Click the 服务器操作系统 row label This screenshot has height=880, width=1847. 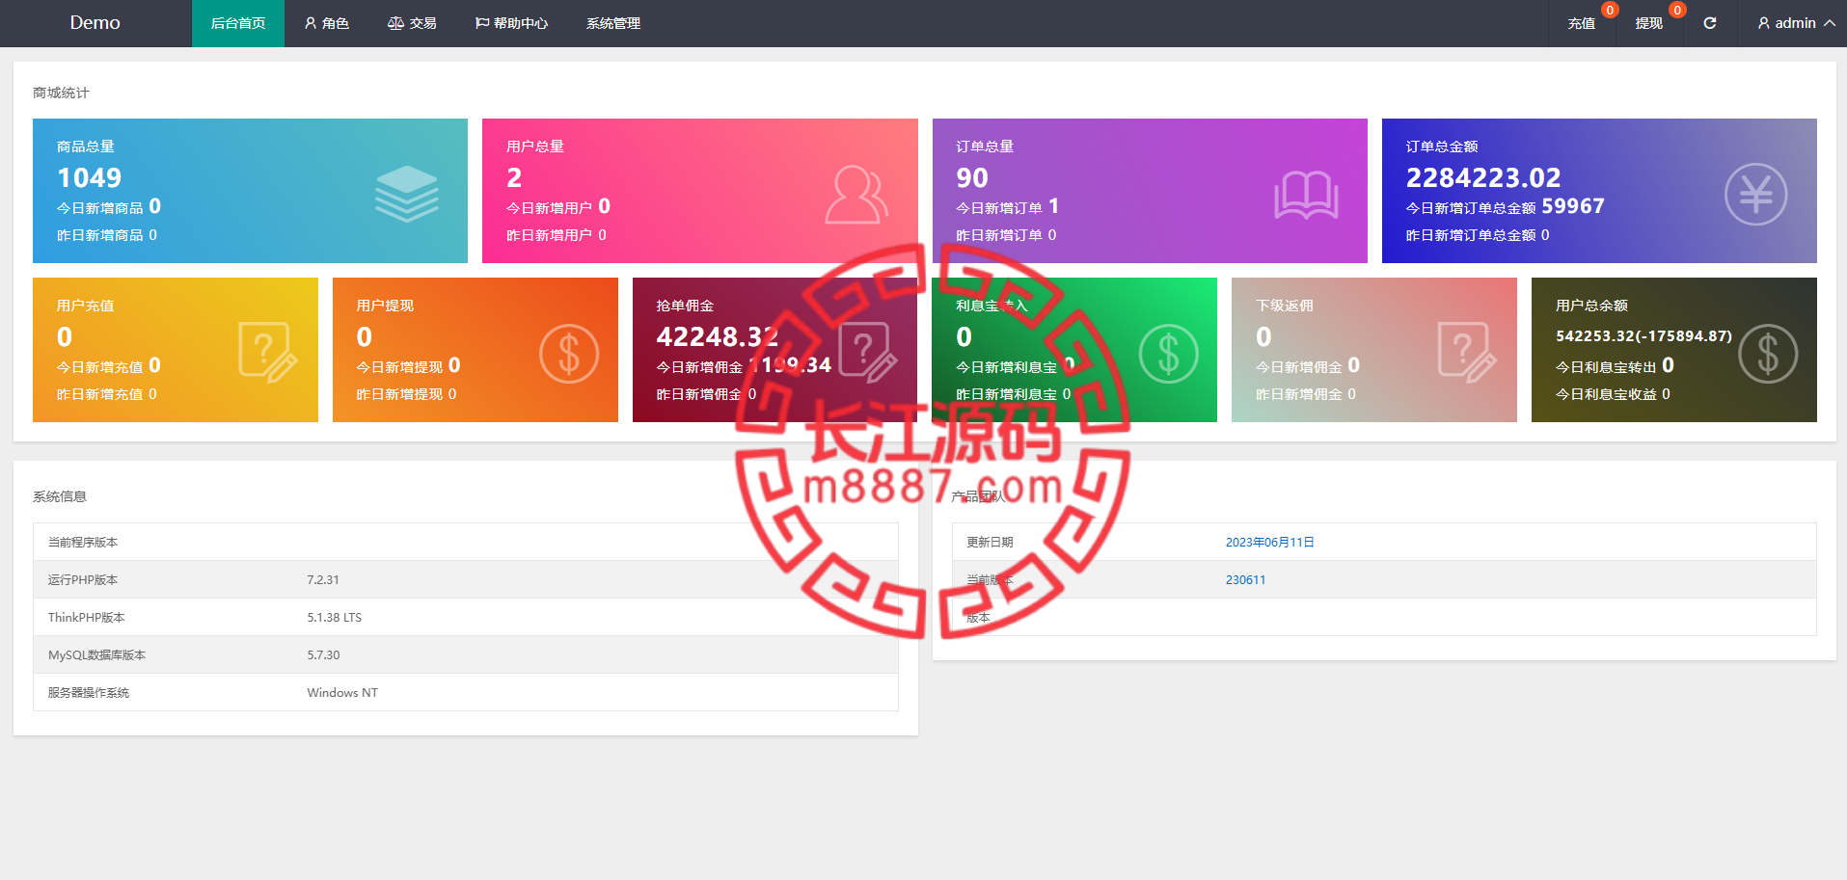89,693
